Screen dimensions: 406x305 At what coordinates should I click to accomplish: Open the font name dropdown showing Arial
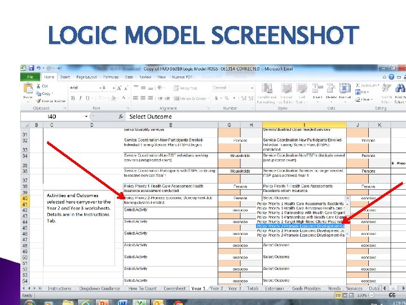coord(100,88)
